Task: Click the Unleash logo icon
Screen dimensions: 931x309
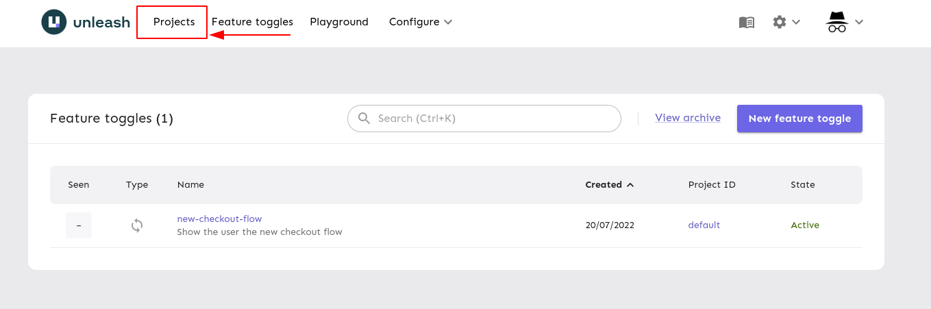Action: 54,22
